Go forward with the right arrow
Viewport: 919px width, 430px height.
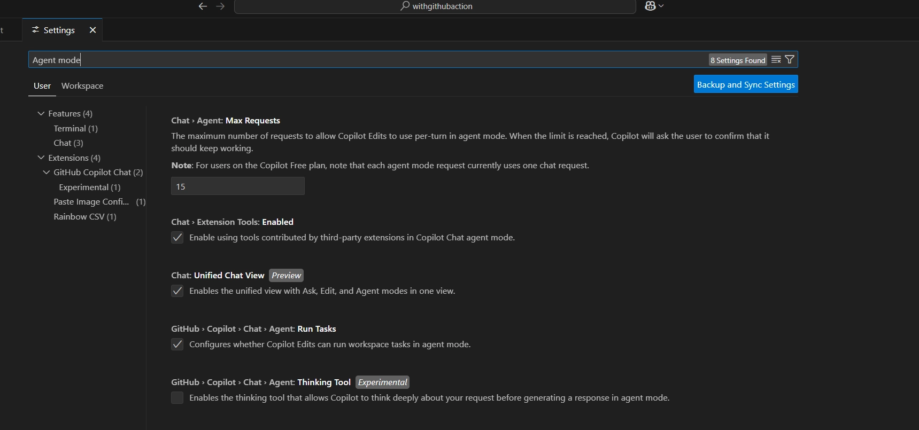(220, 6)
